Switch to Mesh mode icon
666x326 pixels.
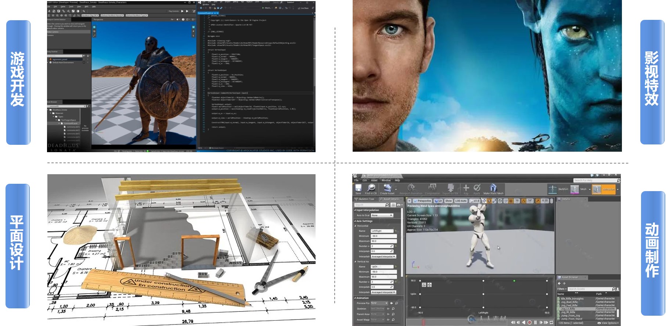(575, 189)
